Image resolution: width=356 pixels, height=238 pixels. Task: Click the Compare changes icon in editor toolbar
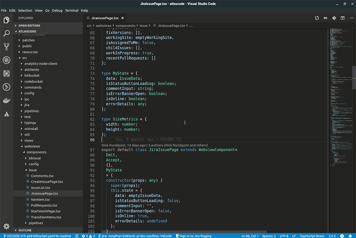[317, 18]
